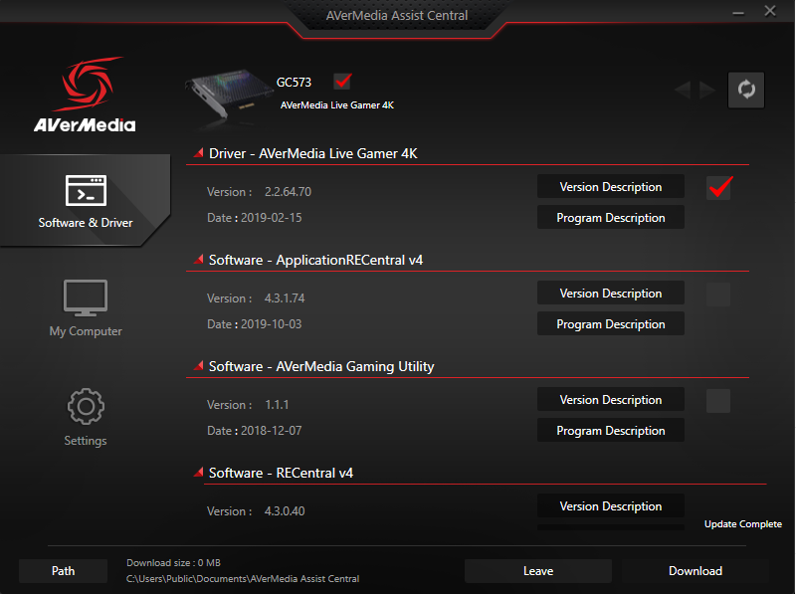Click the Software - AVerMedia Gaming Utility heading
Viewport: 796px width, 594px height.
[321, 366]
